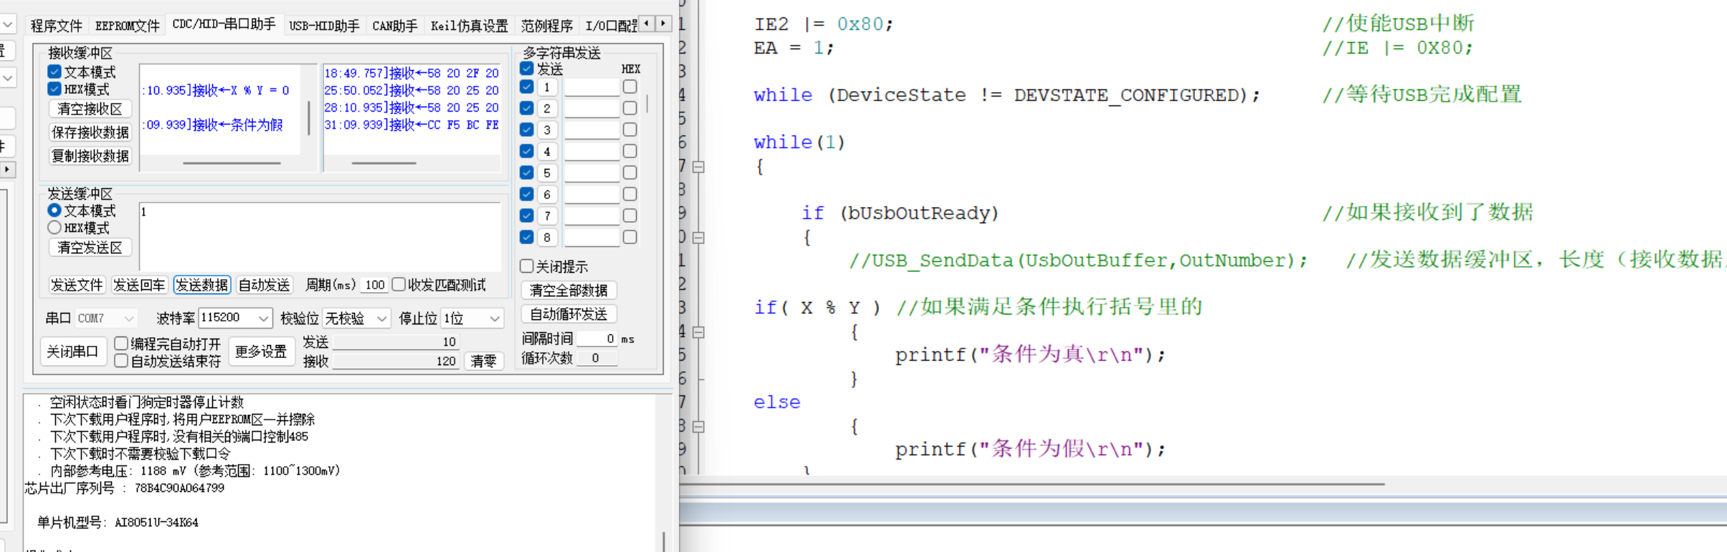Open the 串口 COM7 dropdown
Screen dimensions: 1727x552
tap(106, 318)
